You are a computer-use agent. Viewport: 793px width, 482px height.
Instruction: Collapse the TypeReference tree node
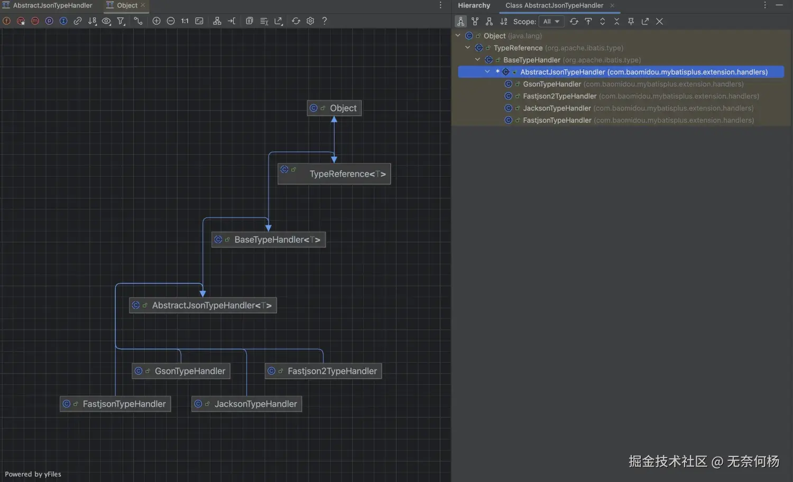(468, 48)
